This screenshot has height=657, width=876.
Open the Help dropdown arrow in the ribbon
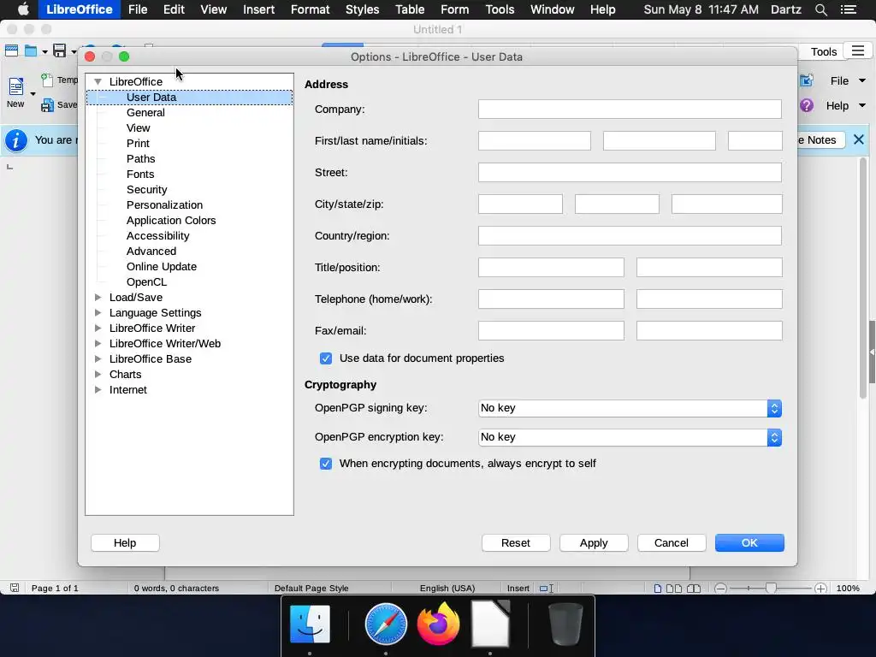click(862, 105)
